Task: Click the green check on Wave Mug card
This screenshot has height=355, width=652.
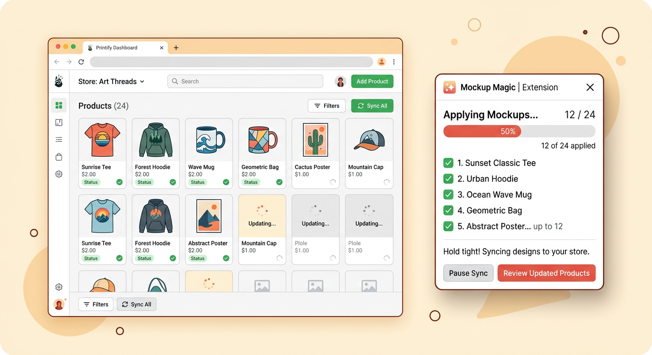Action: 226,182
